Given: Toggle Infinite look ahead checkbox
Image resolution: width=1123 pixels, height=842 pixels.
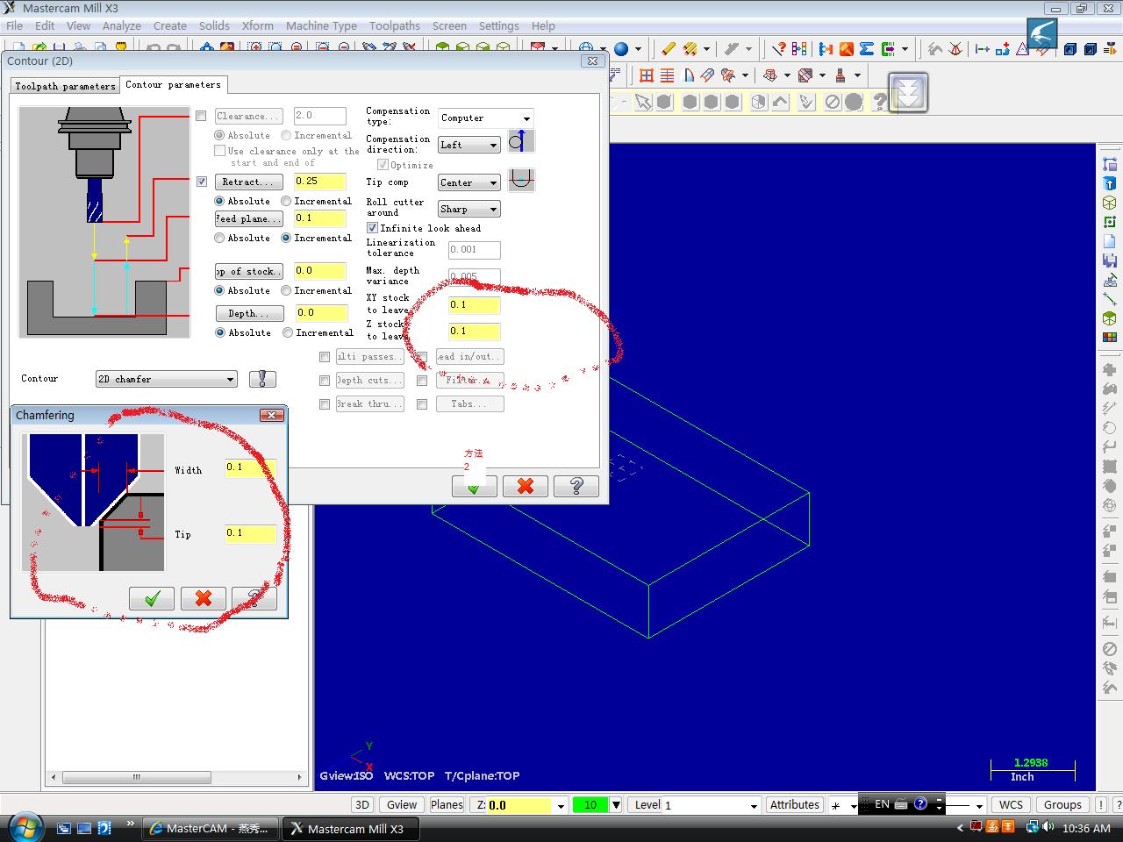Looking at the screenshot, I should click(x=372, y=228).
